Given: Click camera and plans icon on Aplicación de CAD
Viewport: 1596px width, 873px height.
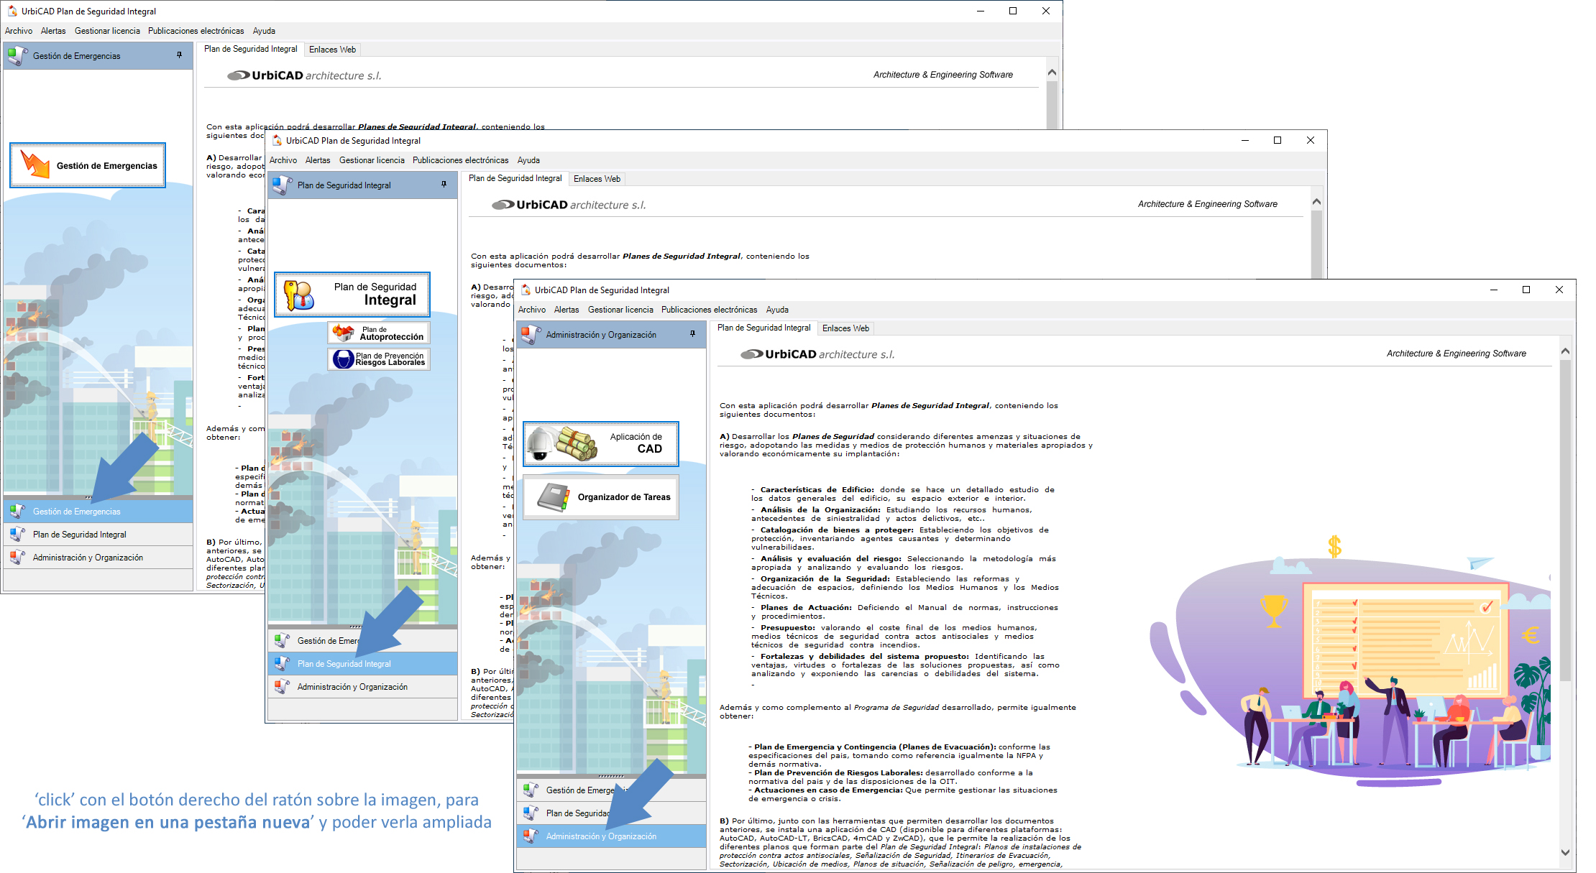Looking at the screenshot, I should coord(562,443).
